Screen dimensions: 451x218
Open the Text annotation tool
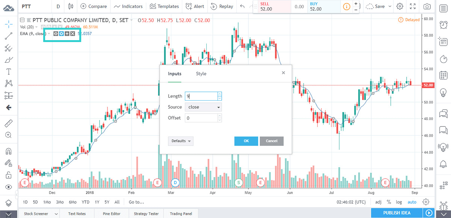[8, 71]
